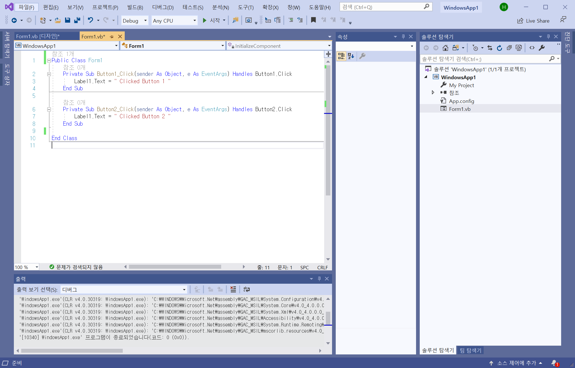
Task: Click the View Code icon in Solution Explorer
Action: 532,48
